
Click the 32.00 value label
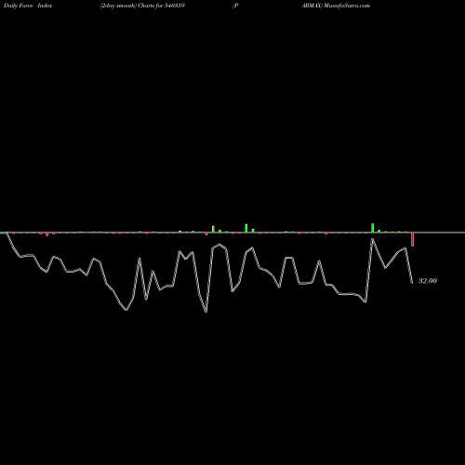(428, 281)
